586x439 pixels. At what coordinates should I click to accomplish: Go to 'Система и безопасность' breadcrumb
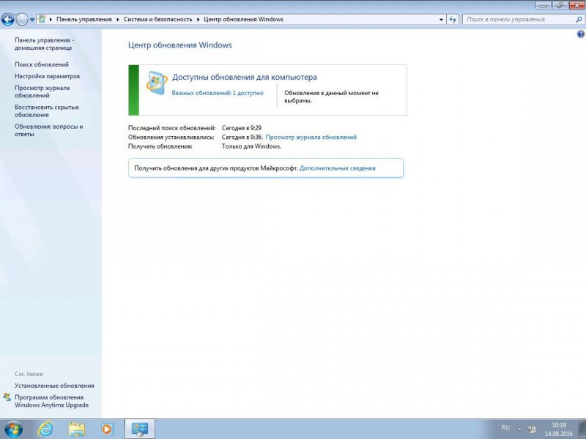[157, 20]
